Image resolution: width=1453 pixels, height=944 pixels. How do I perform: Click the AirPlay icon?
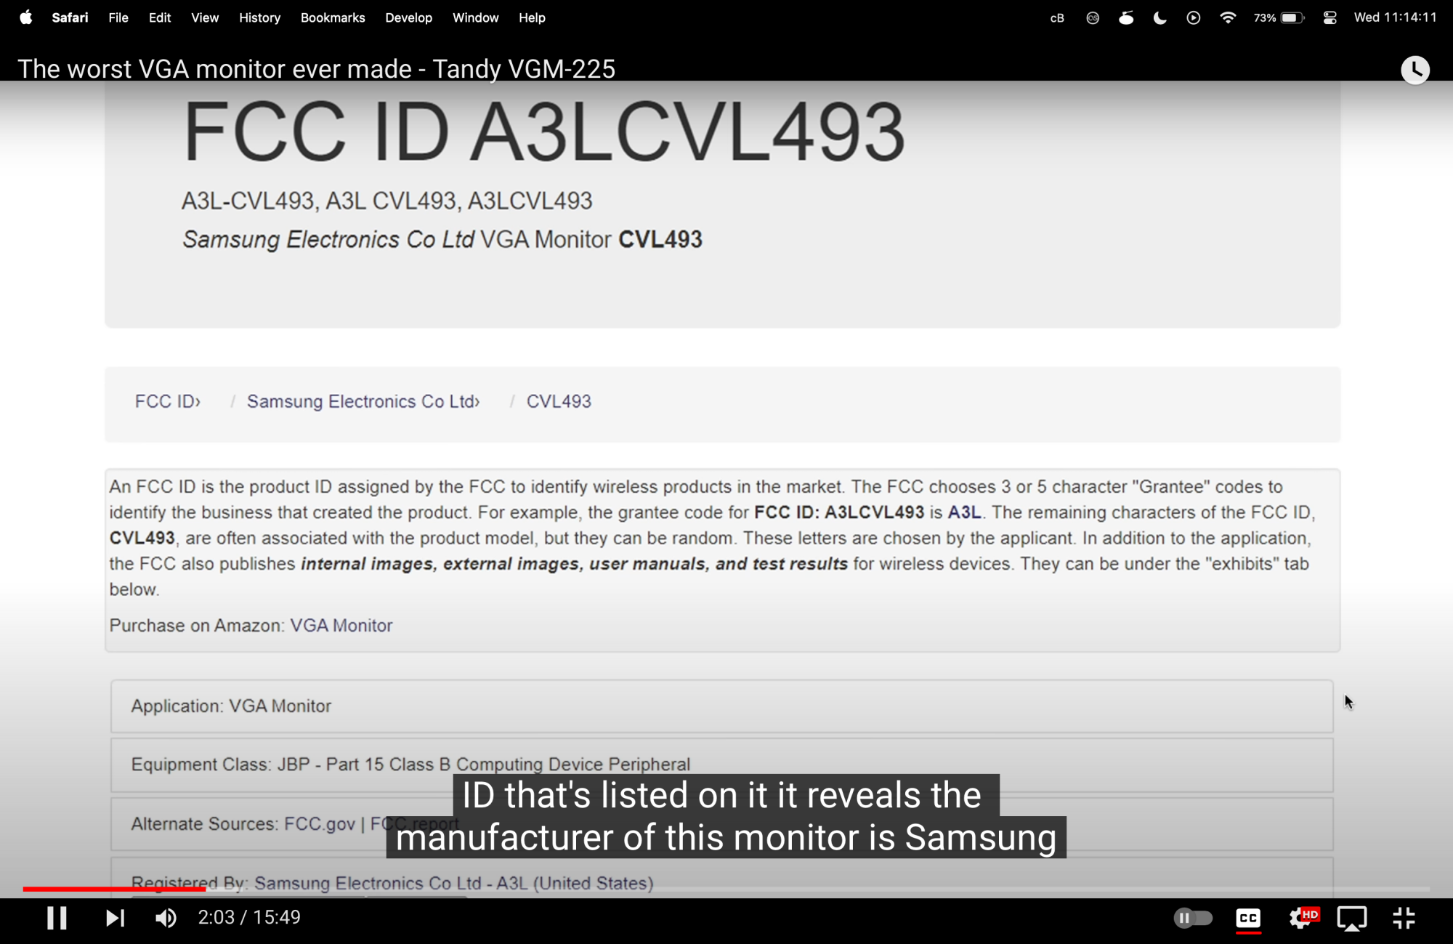click(1351, 918)
